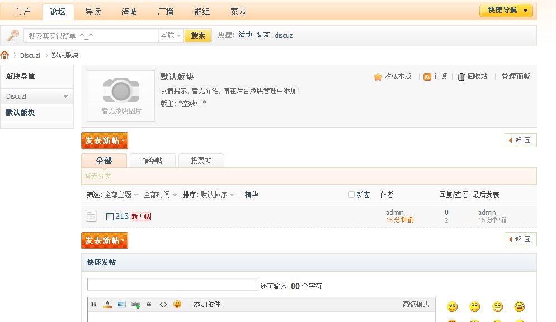Open thread titled 213
556x322 pixels.
pos(122,216)
